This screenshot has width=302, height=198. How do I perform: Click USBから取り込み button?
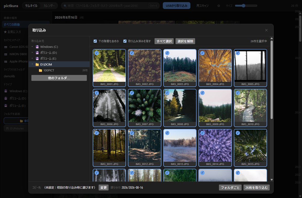click(176, 5)
